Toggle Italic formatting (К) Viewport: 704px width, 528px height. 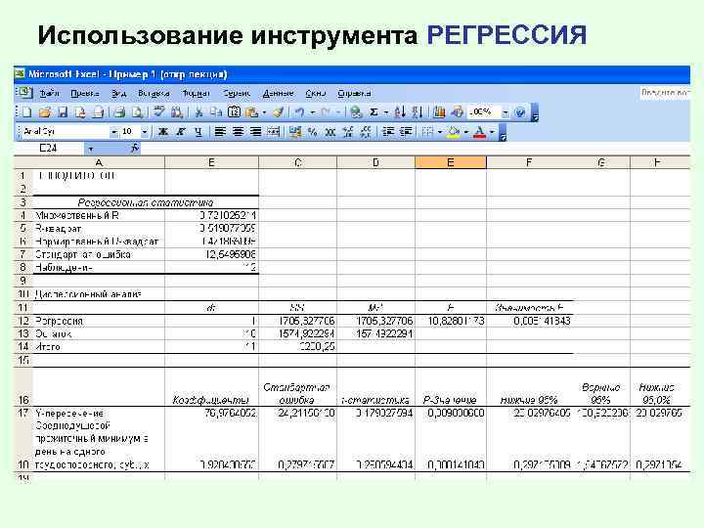pos(181,132)
